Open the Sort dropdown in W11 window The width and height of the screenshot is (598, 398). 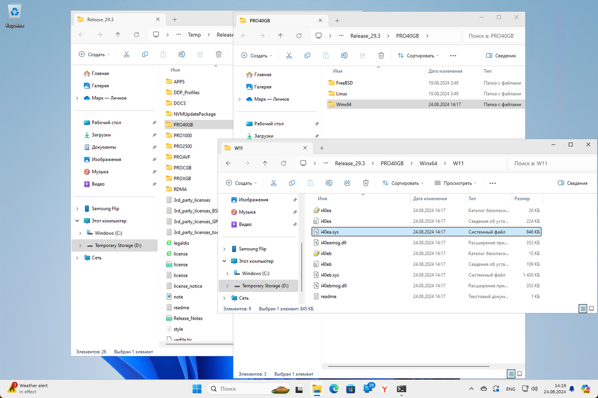[x=403, y=183]
